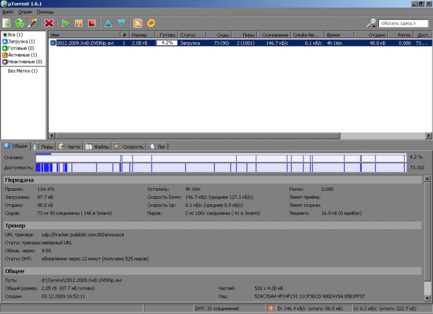433x314 pixels.
Task: Click the Скачано pieces progress bar
Action: [x=221, y=158]
